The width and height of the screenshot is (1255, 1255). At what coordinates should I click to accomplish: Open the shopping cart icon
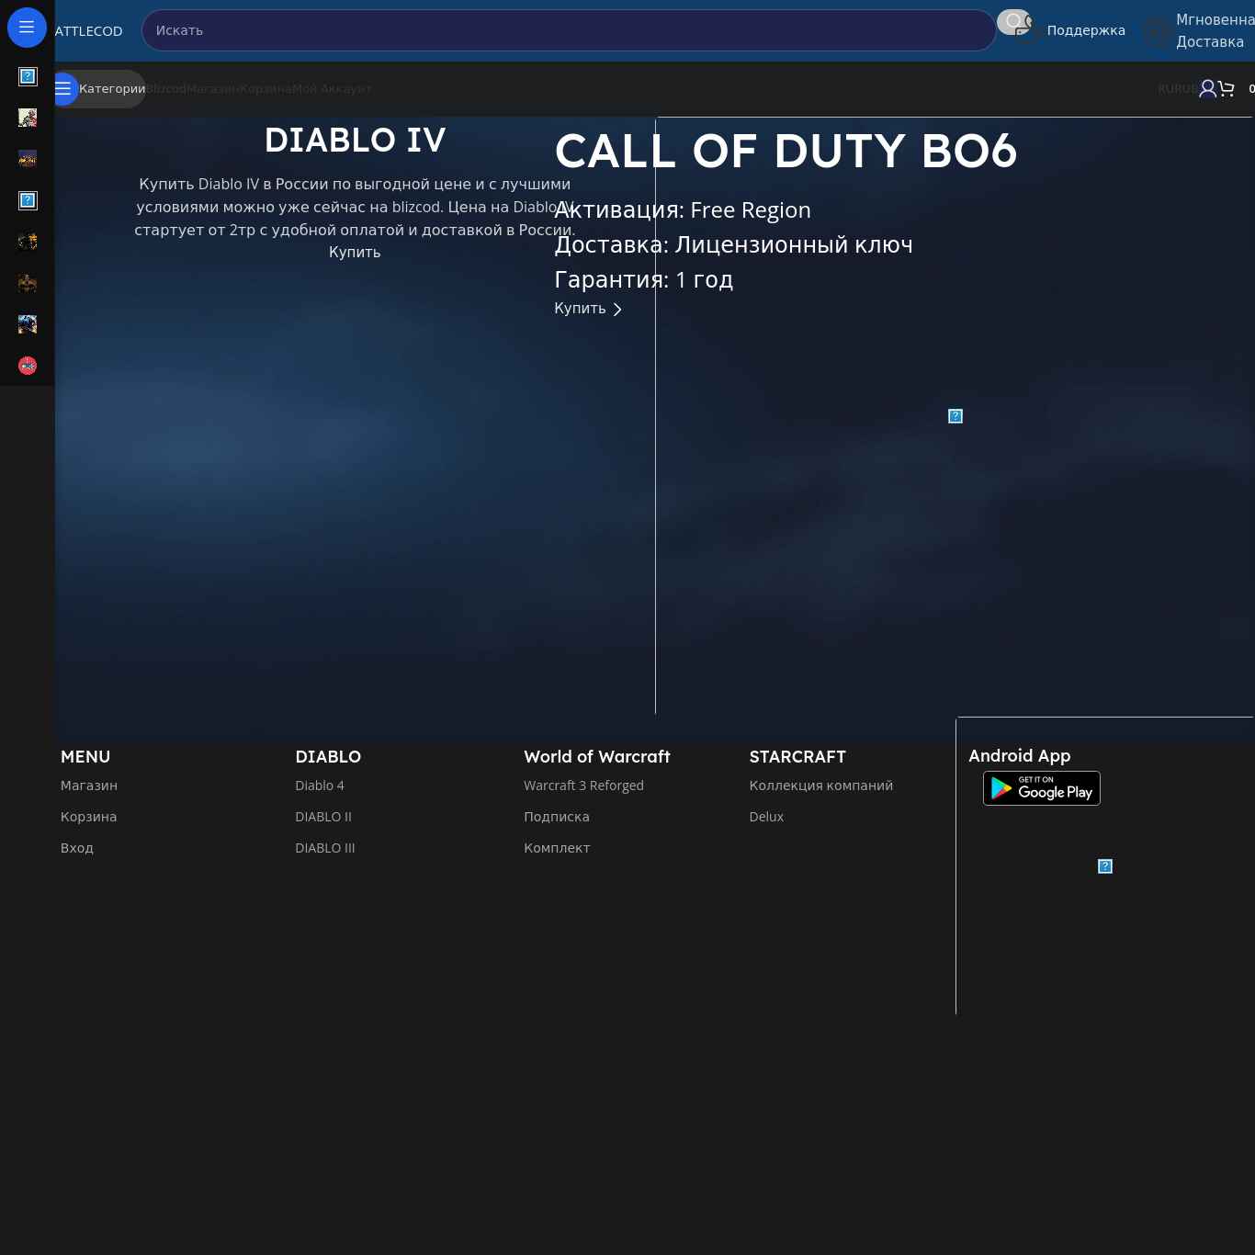pyautogui.click(x=1227, y=88)
